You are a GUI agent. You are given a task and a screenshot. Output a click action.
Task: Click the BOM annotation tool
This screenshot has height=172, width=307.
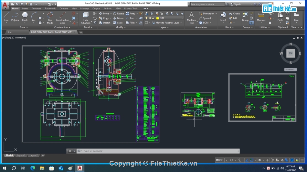tap(204, 23)
